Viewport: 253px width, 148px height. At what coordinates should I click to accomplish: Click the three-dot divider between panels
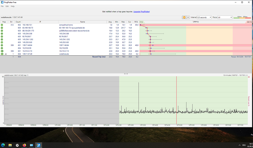pos(126,74)
